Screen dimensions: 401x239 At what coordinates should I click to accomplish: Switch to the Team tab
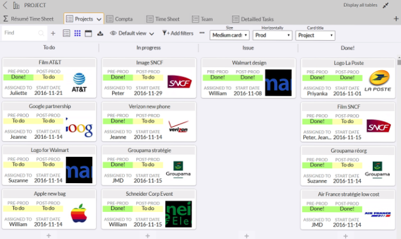[202, 19]
